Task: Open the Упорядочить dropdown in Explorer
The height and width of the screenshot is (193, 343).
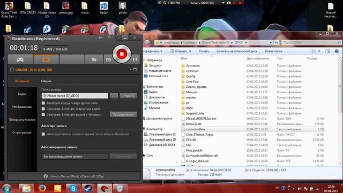Action: coord(152,51)
